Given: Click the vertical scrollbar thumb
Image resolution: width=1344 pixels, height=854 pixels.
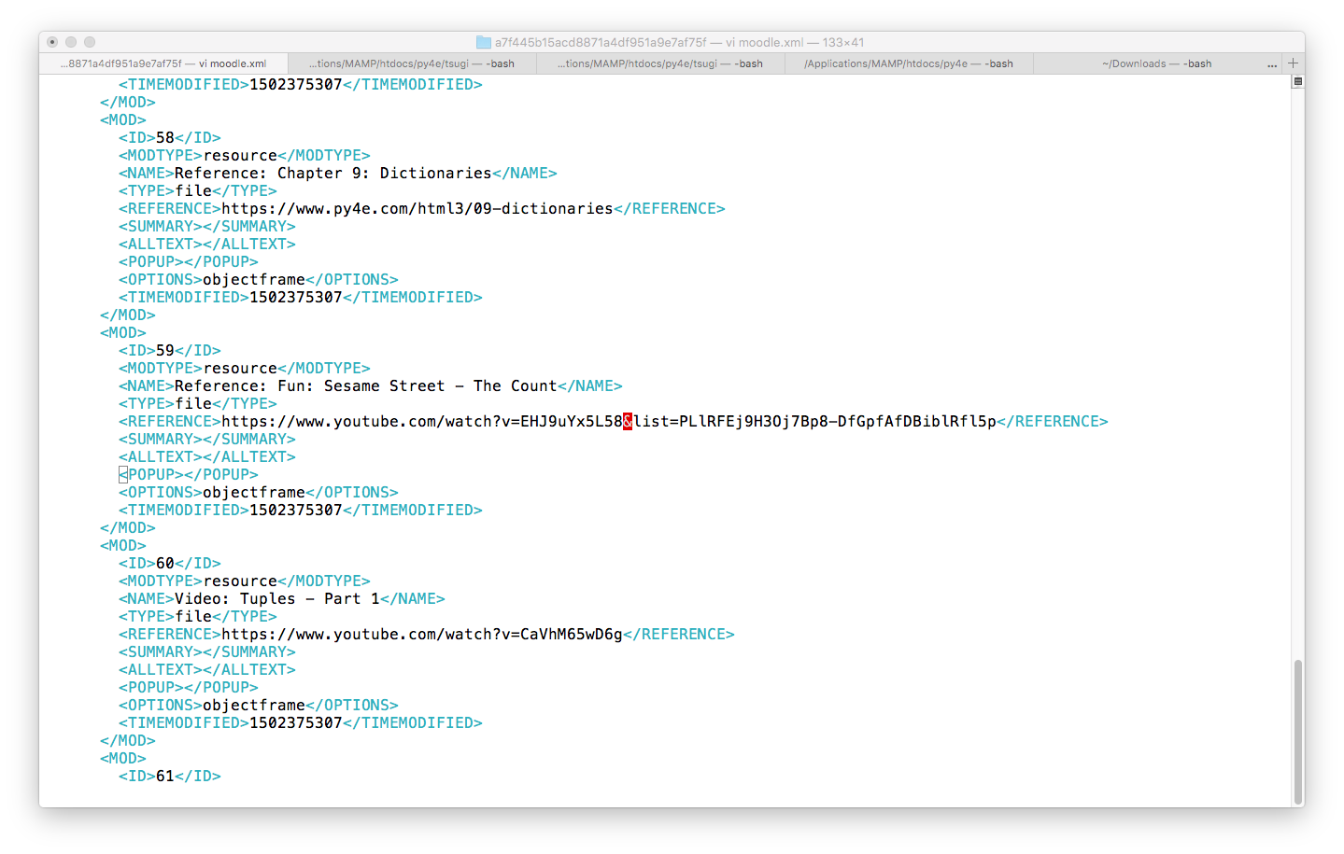Looking at the screenshot, I should (x=1297, y=731).
